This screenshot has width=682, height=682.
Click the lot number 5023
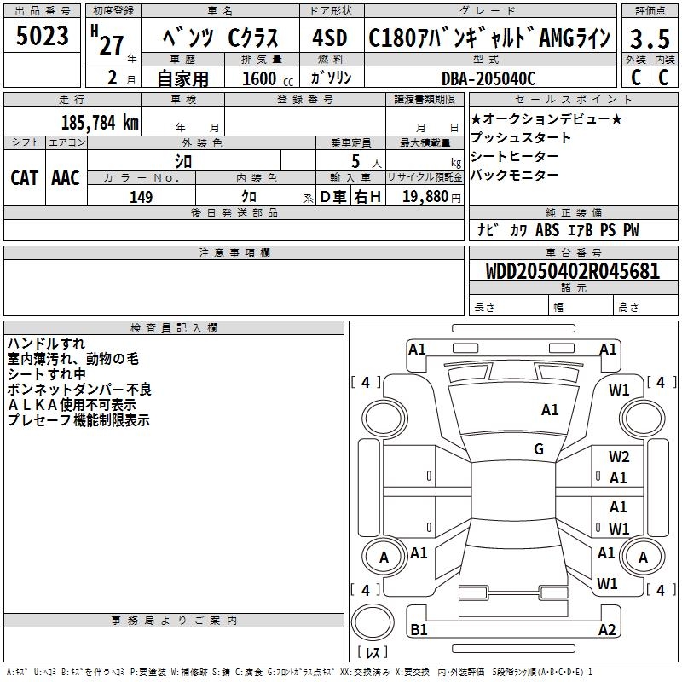coord(43,36)
